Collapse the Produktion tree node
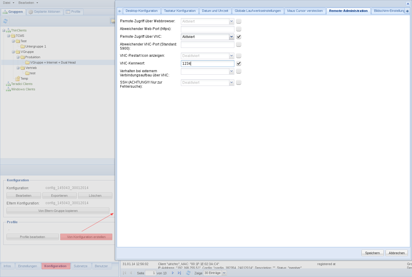The image size is (412, 277). click(x=18, y=57)
